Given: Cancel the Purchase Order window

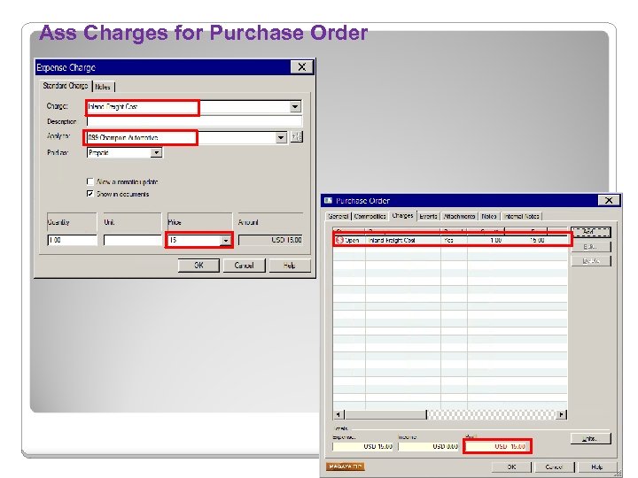Looking at the screenshot, I should pyautogui.click(x=554, y=467).
